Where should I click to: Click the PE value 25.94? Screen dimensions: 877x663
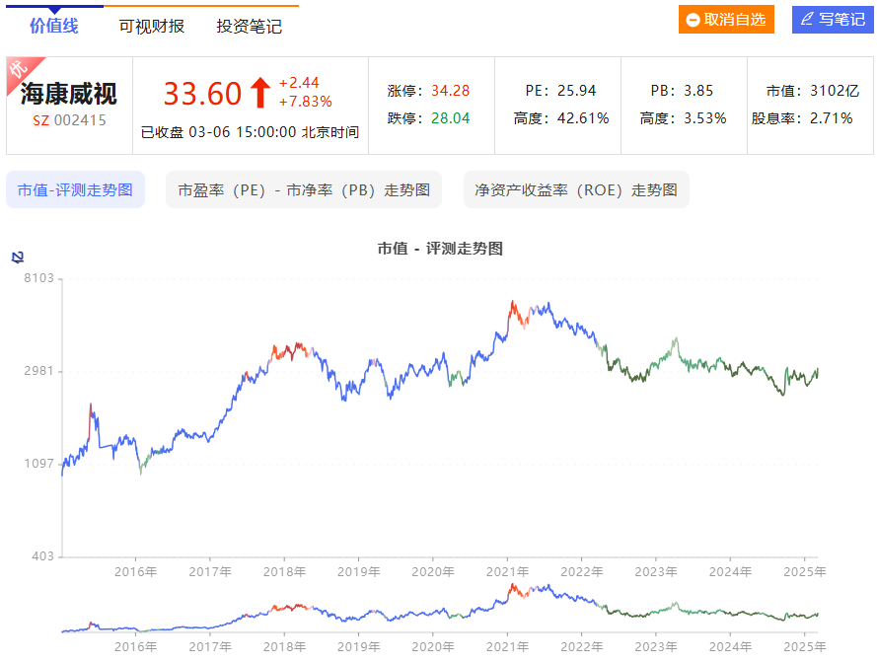[x=575, y=91]
